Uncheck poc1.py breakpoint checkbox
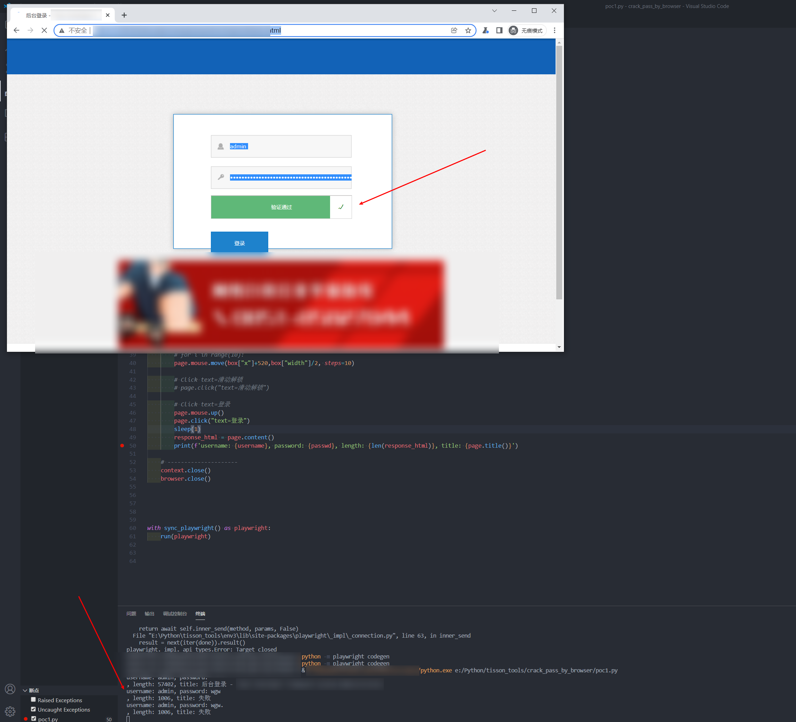The image size is (796, 722). [x=34, y=719]
